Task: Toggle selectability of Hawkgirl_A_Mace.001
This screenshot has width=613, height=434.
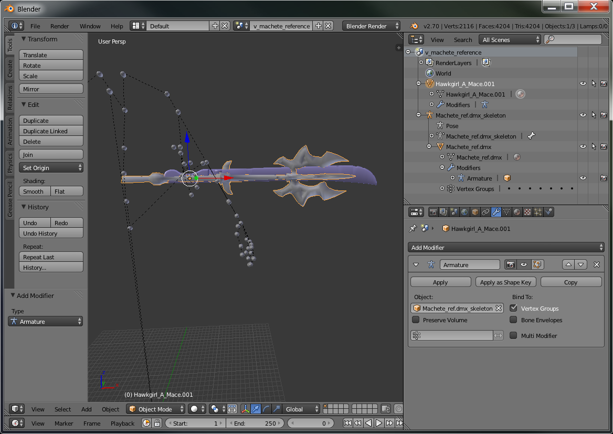Action: (x=594, y=83)
